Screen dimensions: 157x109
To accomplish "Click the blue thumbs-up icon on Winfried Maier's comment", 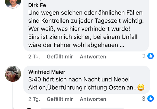I will click(150, 98).
